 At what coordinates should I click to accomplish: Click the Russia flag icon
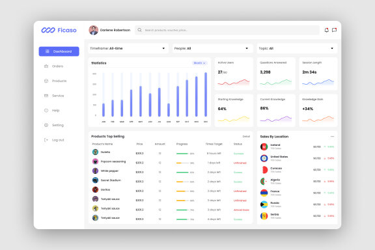(264, 204)
